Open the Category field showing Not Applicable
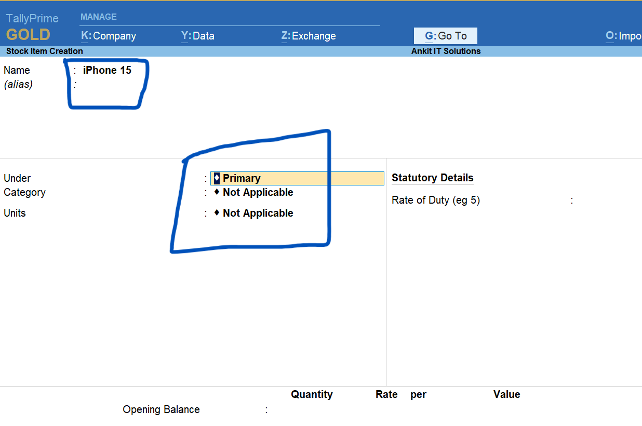This screenshot has height=426, width=642. tap(253, 192)
